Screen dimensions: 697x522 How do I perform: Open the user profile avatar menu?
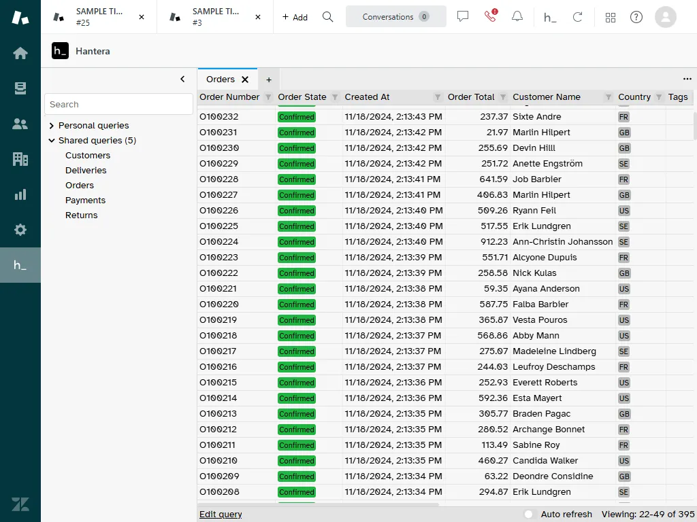click(665, 17)
